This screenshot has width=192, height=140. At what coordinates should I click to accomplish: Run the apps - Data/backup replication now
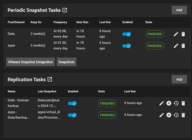click(x=169, y=115)
